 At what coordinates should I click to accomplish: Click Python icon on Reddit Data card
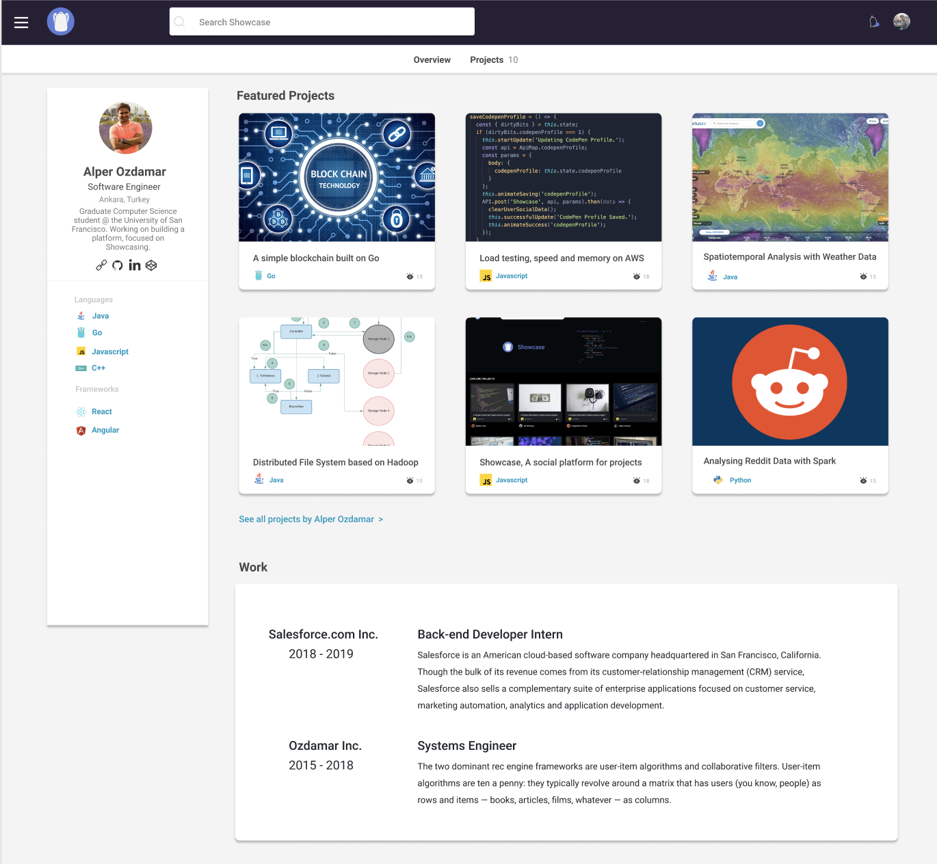tap(717, 480)
